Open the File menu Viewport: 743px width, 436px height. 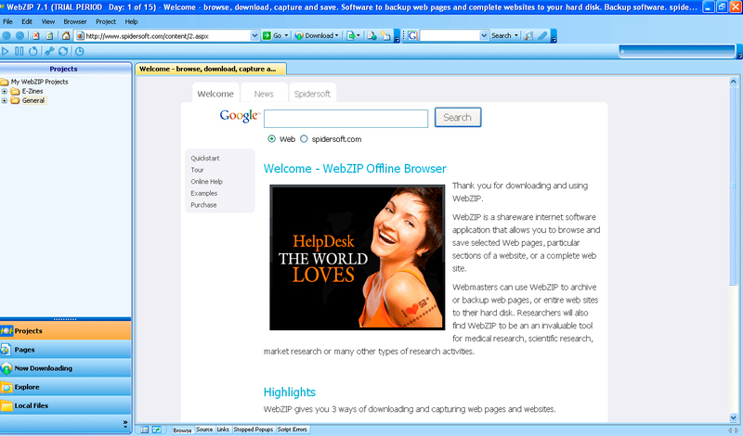(7, 21)
